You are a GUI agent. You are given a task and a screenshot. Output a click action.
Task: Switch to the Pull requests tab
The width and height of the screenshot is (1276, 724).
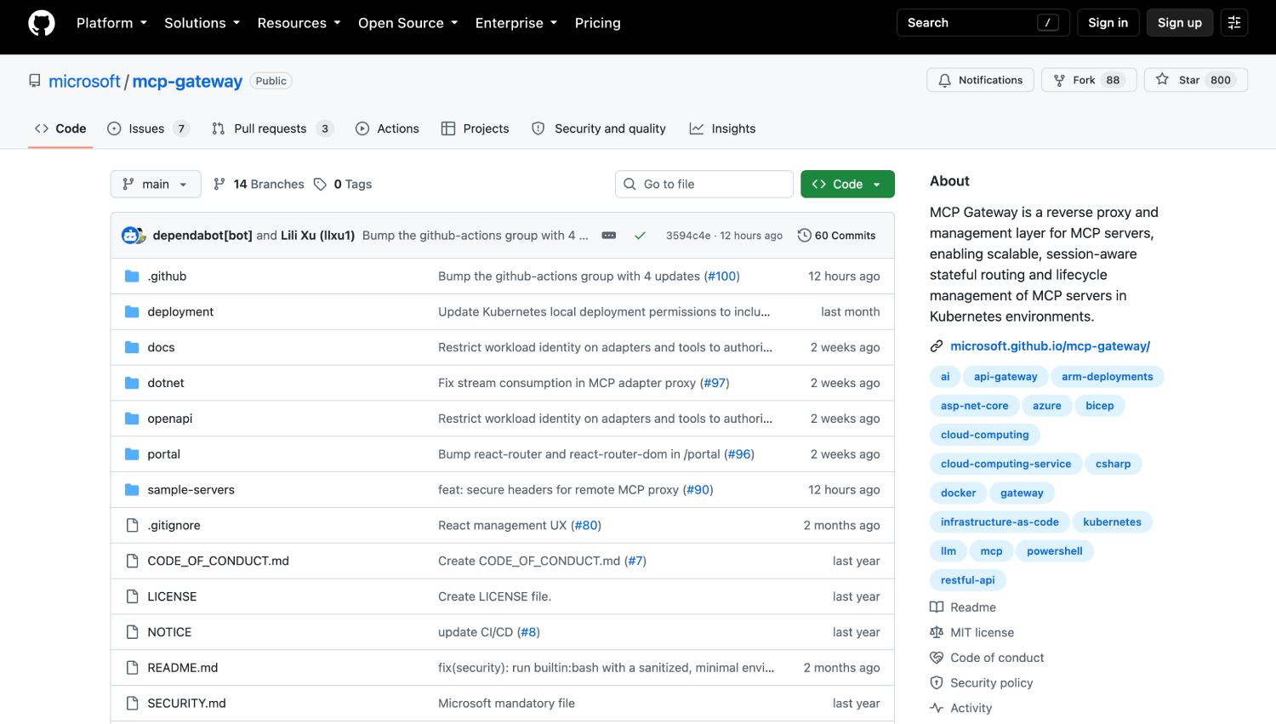click(x=272, y=129)
